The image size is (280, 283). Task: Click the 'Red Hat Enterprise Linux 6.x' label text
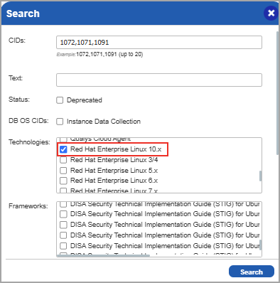pos(114,181)
